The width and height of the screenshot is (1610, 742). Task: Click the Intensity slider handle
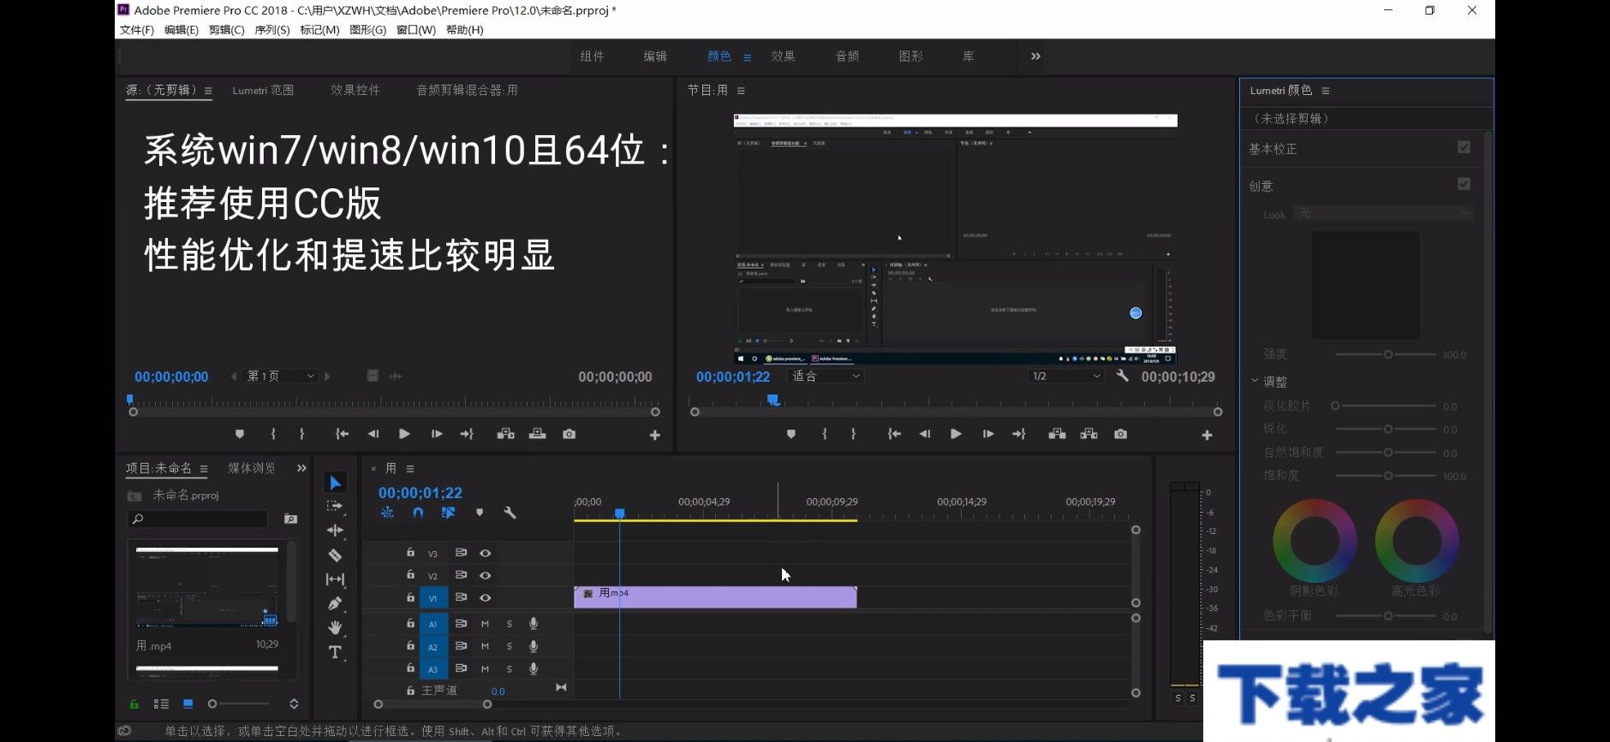point(1387,354)
